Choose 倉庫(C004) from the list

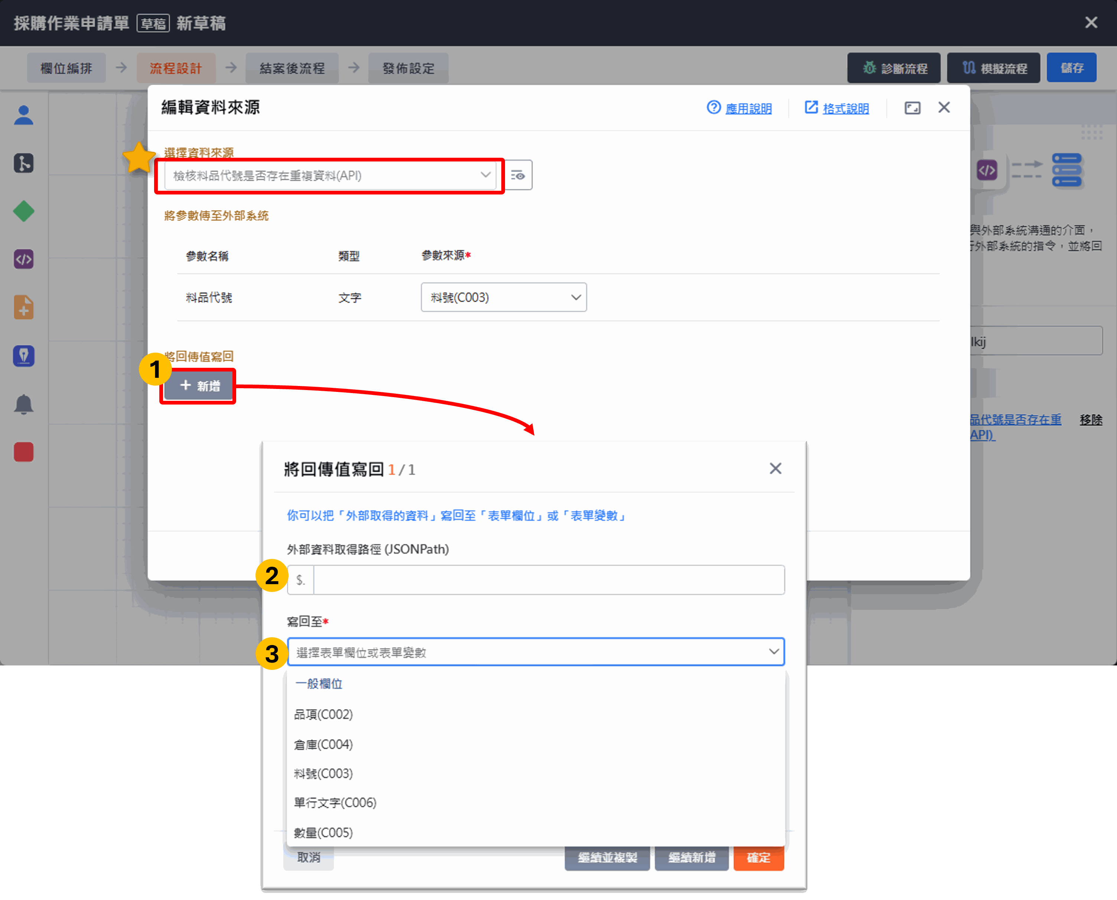pos(323,744)
